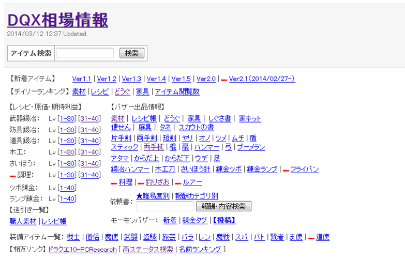
Task: Open bazaar レシピ帳 listing link
Action: (144, 118)
